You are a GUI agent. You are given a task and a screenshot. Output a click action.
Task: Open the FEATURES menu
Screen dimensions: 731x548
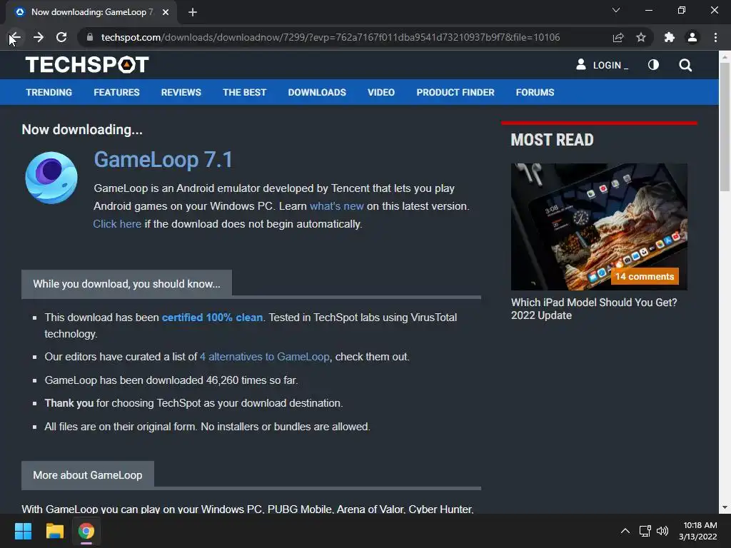(x=116, y=92)
